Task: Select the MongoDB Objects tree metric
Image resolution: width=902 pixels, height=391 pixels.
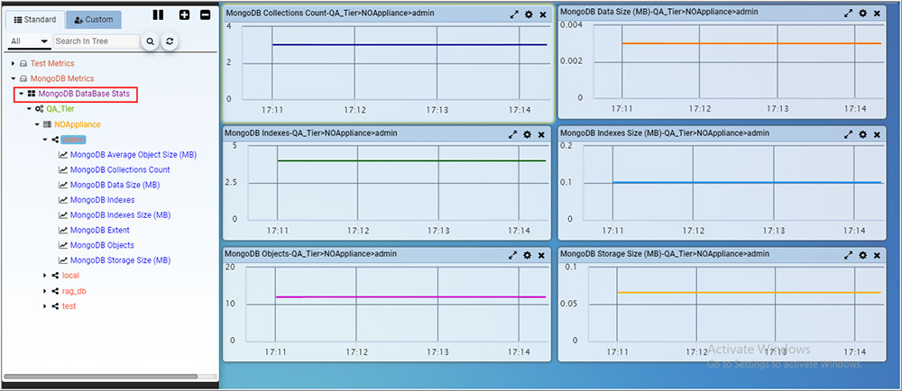Action: pos(102,245)
